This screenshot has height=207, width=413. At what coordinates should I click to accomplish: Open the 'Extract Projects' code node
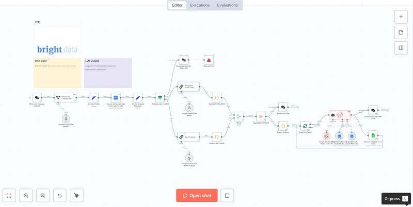click(x=283, y=126)
